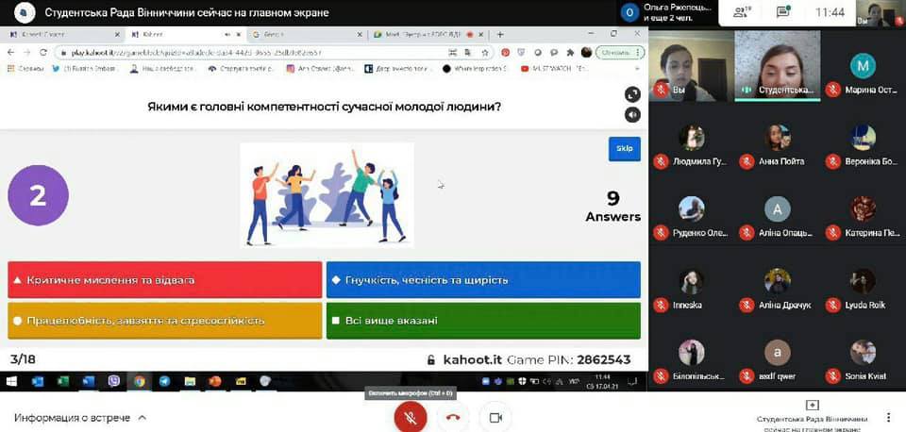Click Анна Пойта participant avatar
The height and width of the screenshot is (432, 906).
pyautogui.click(x=777, y=138)
